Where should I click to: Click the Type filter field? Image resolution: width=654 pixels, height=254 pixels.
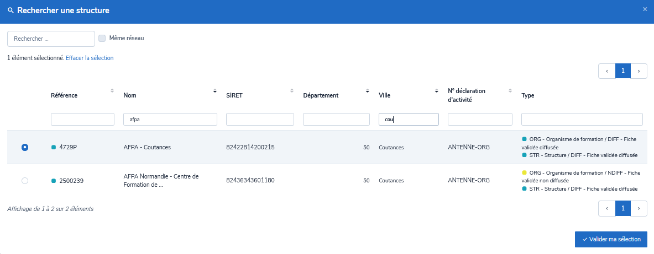(582, 120)
